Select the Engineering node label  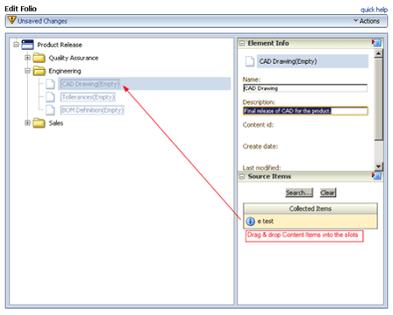click(x=65, y=71)
